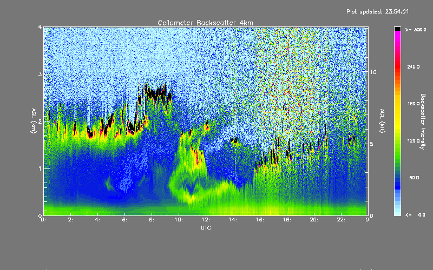Image resolution: width=433 pixels, height=270 pixels.
Task: Click the '180.0' colorbar tick value
Action: (414, 104)
